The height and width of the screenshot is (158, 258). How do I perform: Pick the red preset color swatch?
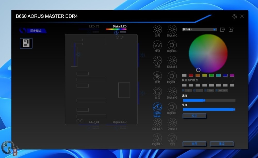coord(191,75)
